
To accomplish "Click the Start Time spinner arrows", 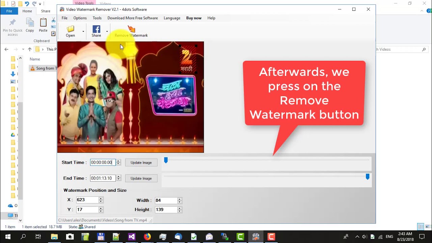I will 118,162.
